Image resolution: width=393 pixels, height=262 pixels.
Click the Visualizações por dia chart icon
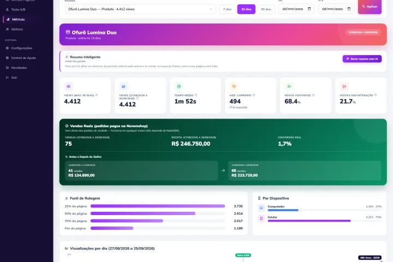tap(67, 248)
